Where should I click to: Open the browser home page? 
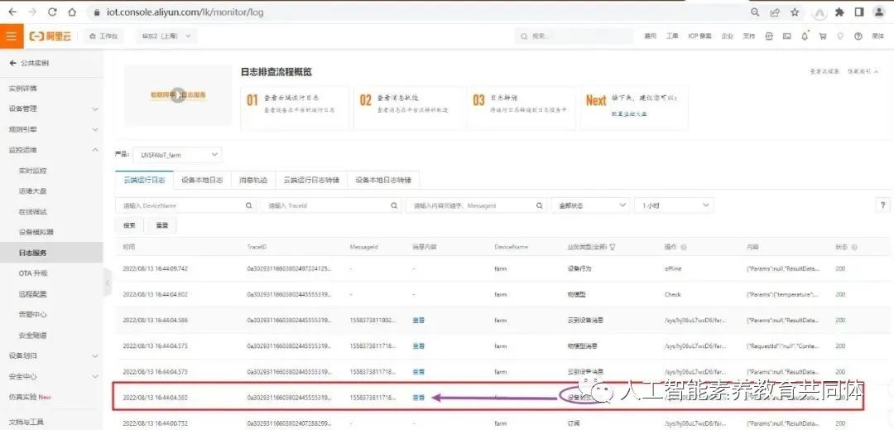[x=72, y=12]
